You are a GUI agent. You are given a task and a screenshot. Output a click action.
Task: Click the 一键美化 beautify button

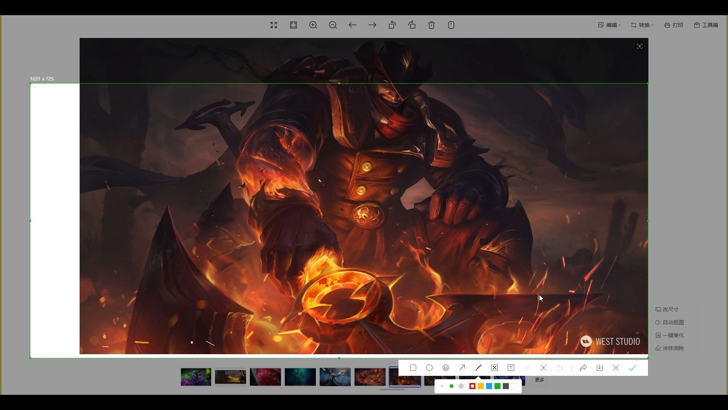tap(675, 335)
